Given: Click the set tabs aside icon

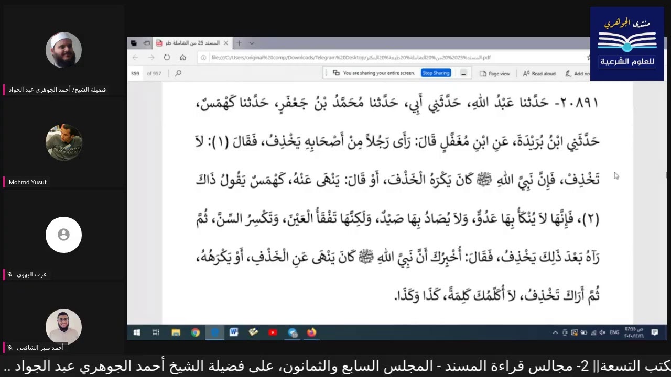Looking at the screenshot, I should point(146,43).
